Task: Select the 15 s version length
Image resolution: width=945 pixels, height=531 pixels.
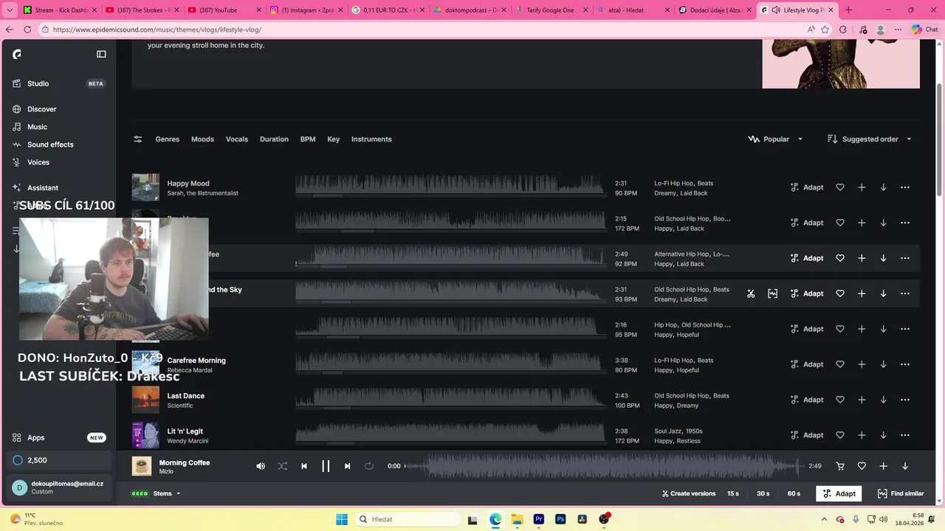Action: tap(733, 493)
